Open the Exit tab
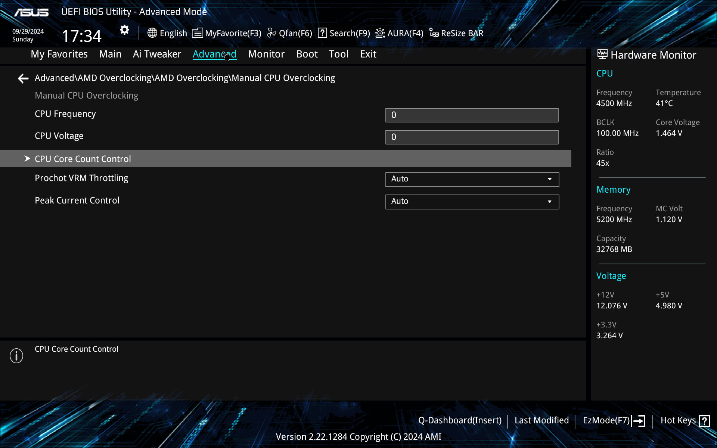717x448 pixels. coord(368,54)
